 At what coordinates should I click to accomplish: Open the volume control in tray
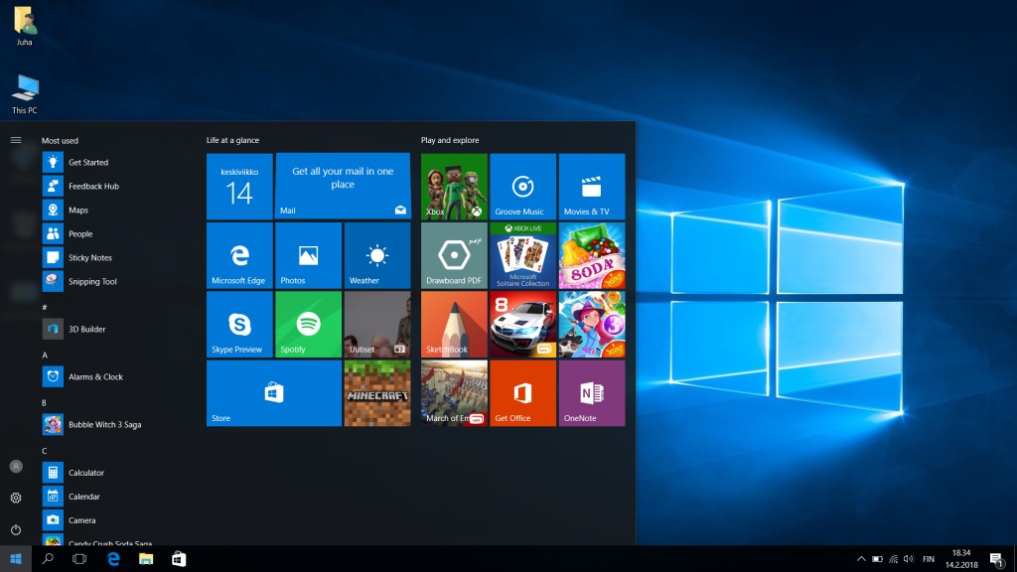pos(909,559)
